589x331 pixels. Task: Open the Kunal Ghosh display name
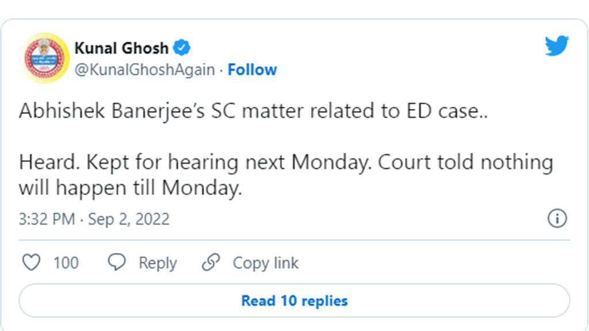121,48
